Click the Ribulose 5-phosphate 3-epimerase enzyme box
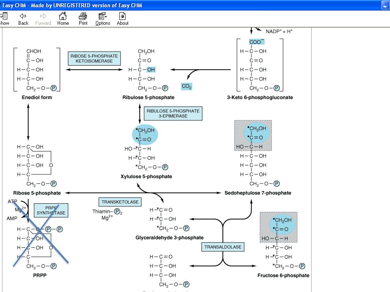390x292 pixels. 173,114
